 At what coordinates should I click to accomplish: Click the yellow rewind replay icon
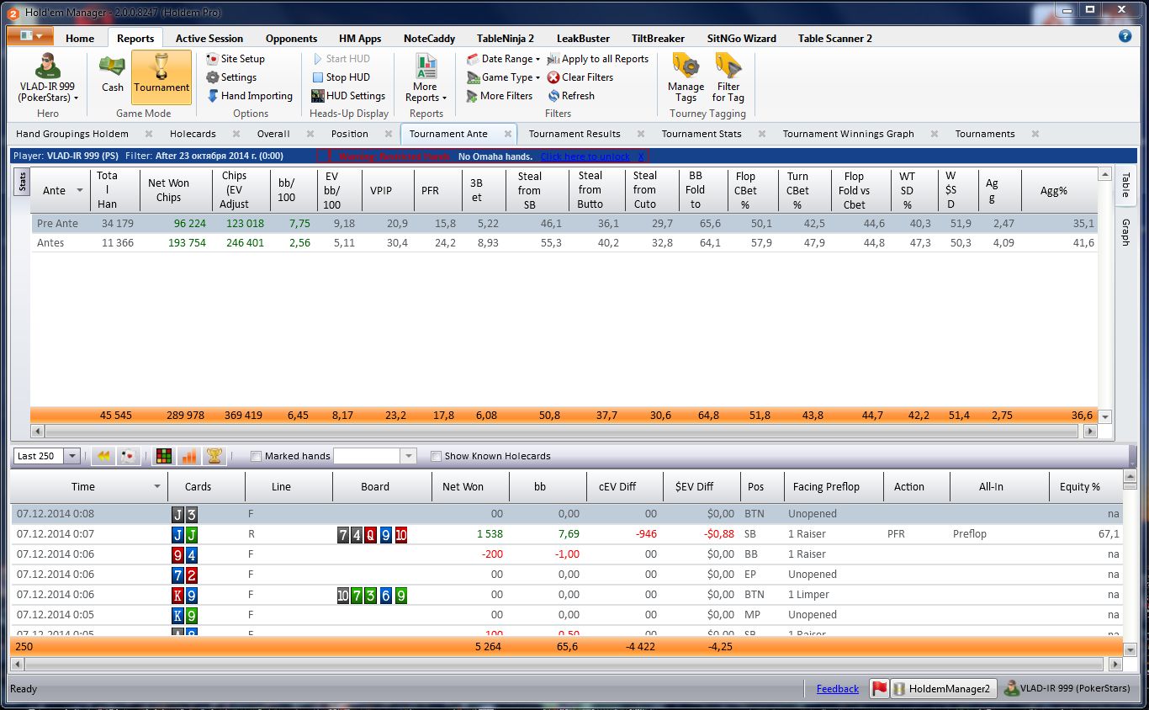pyautogui.click(x=104, y=456)
